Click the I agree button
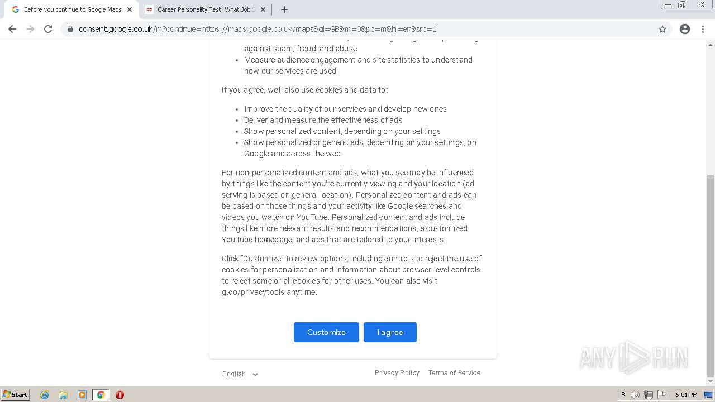The width and height of the screenshot is (715, 402). click(390, 332)
